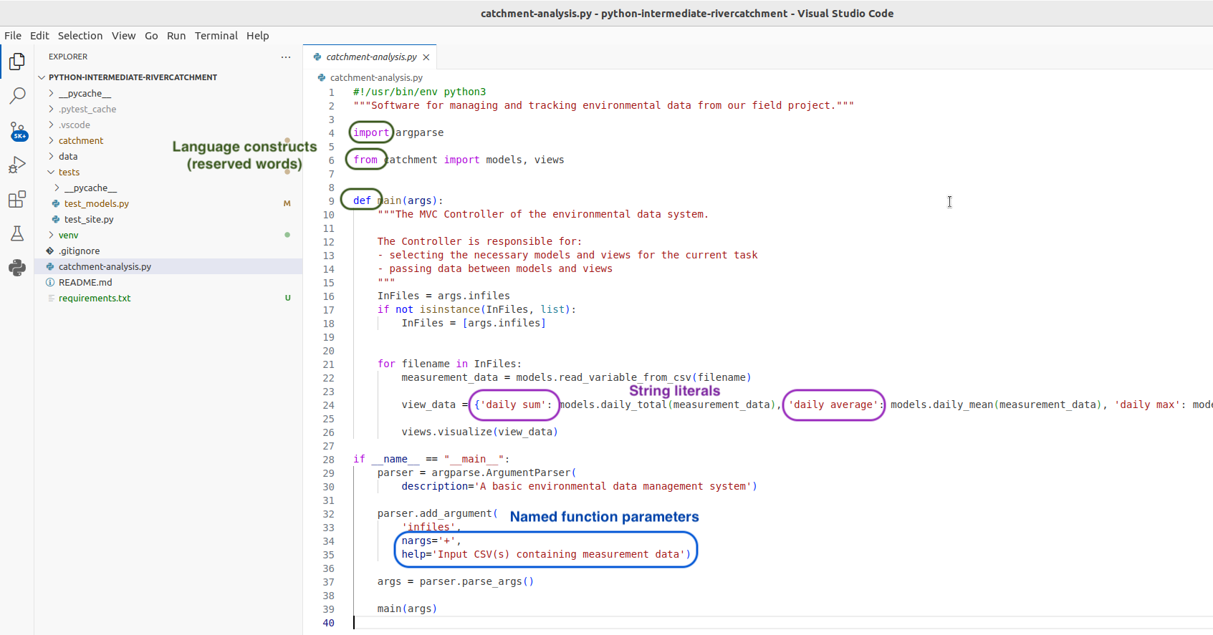1213x635 pixels.
Task: Click the git icon beside .gitignore
Action: [x=50, y=251]
